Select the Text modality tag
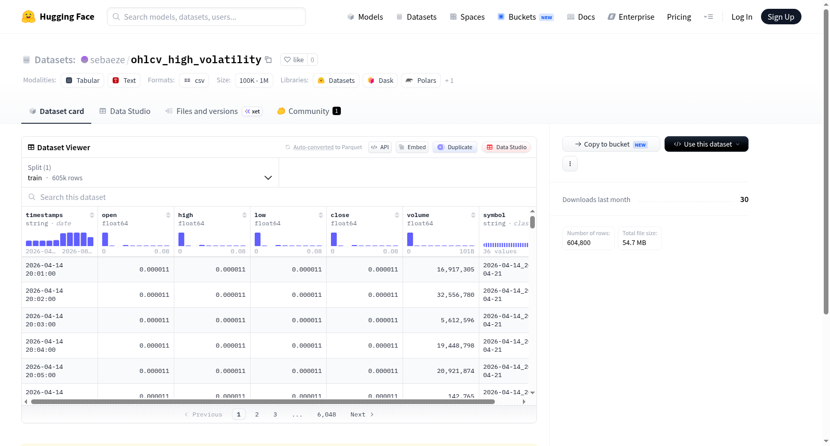 (x=124, y=80)
